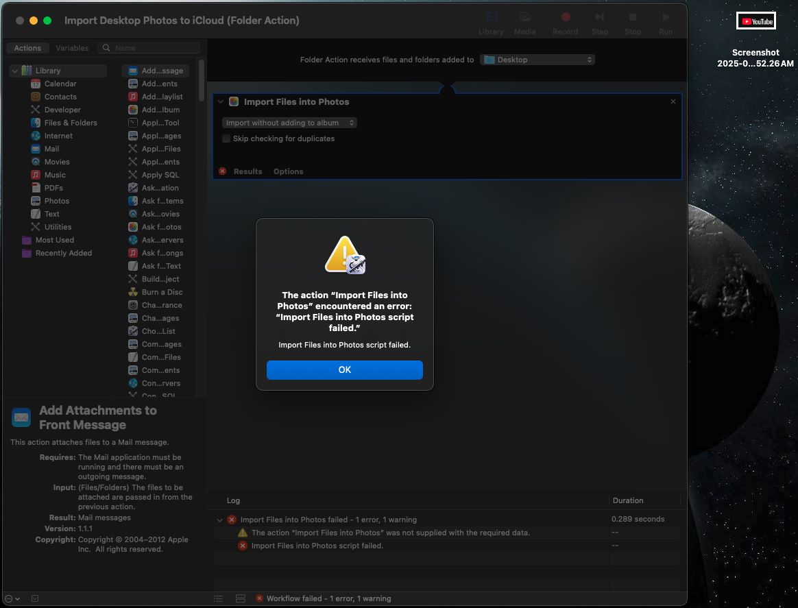Open Most Used smart folder

point(54,240)
